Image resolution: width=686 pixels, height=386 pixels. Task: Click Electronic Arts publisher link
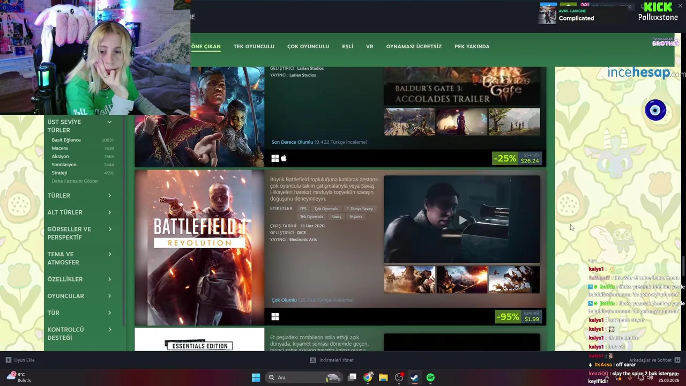pos(303,240)
